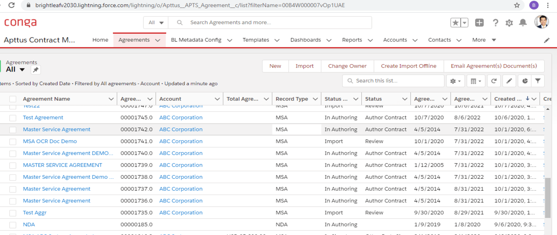Click the New agreement button
Image resolution: width=557 pixels, height=235 pixels.
click(275, 66)
